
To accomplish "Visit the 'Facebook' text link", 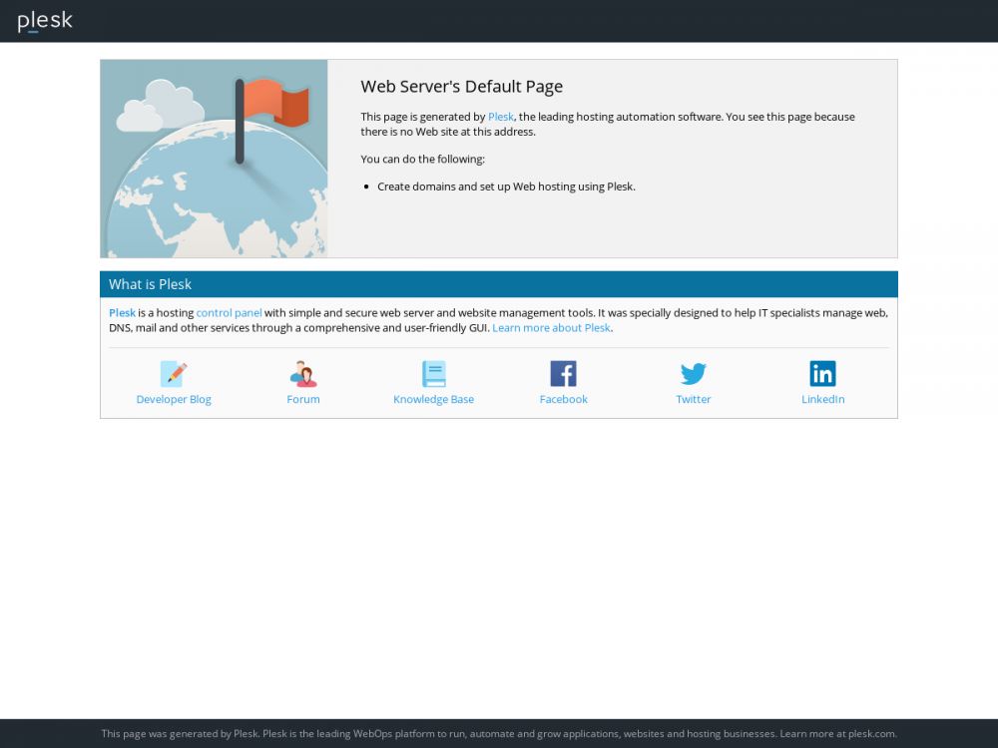I will point(563,399).
